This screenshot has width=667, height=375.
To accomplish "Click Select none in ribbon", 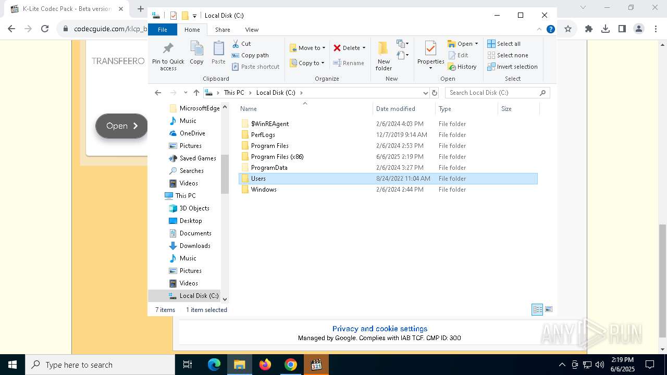I will click(x=508, y=55).
